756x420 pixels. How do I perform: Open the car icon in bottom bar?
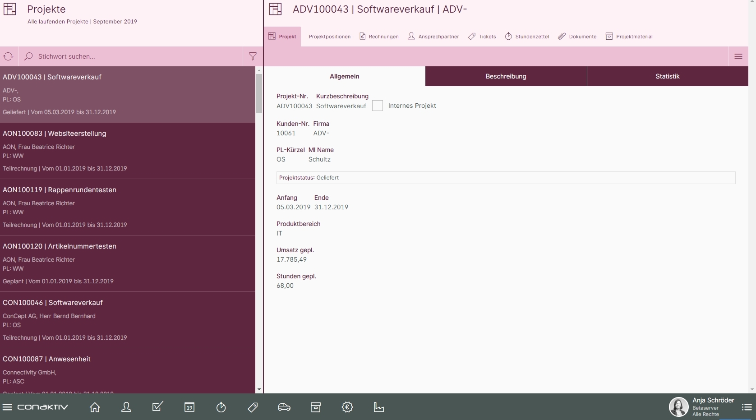[x=284, y=407]
